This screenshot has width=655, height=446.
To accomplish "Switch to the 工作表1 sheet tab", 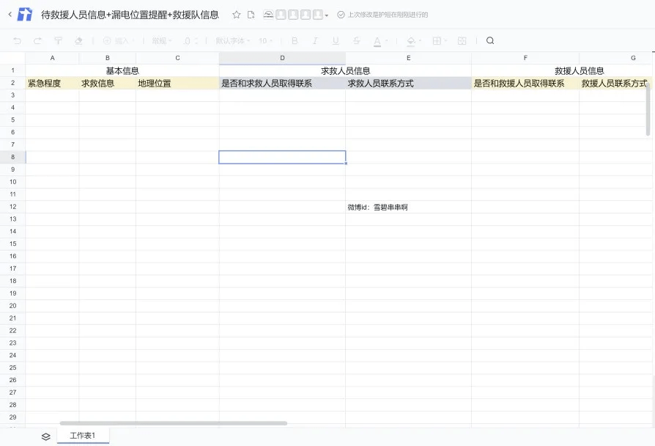I will (83, 436).
